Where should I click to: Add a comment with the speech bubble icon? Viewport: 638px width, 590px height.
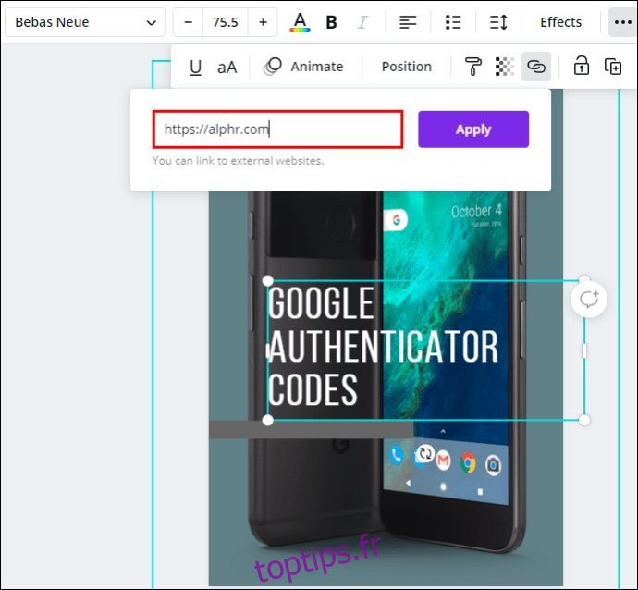[589, 300]
